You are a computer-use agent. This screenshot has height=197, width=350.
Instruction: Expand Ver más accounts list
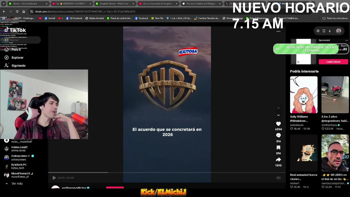pos(17,184)
